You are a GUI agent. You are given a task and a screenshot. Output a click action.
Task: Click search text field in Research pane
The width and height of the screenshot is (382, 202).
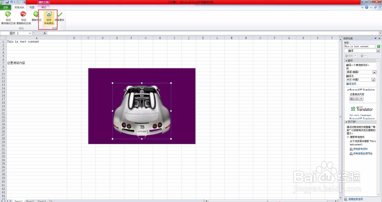click(359, 46)
